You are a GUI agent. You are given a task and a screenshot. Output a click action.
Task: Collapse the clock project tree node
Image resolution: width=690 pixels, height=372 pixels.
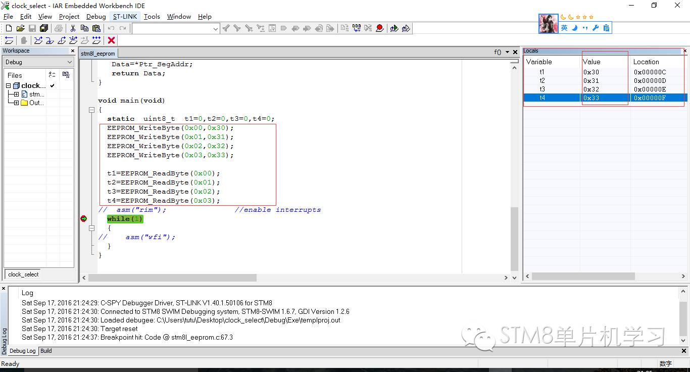tap(9, 86)
